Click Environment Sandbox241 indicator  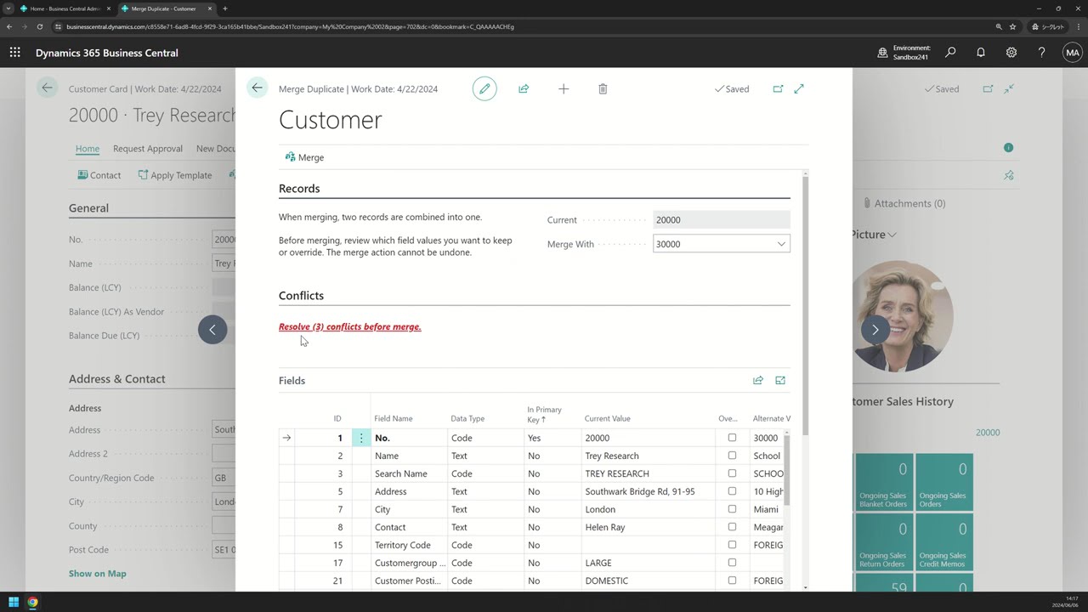(x=904, y=53)
